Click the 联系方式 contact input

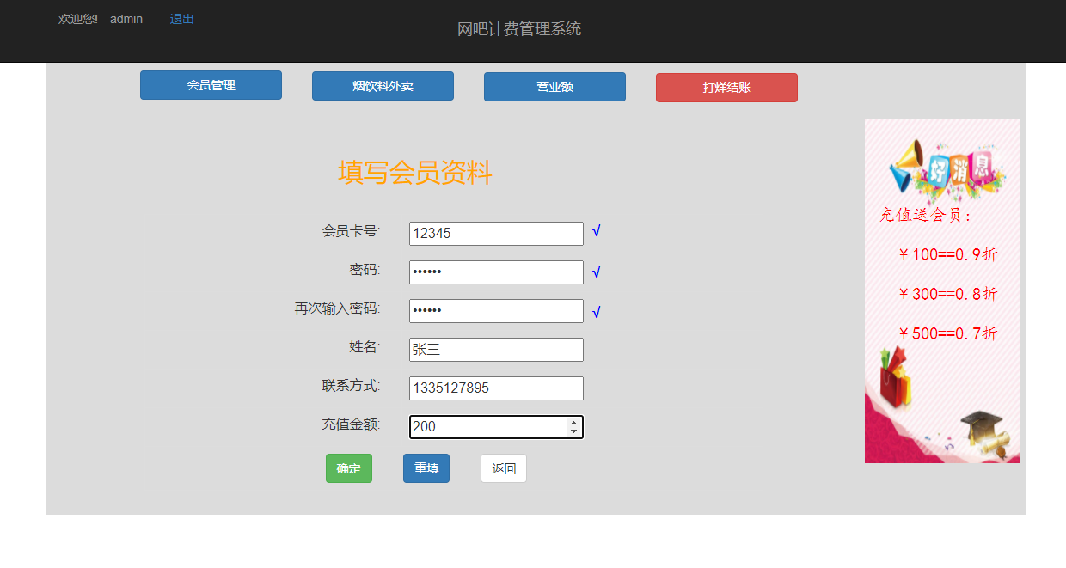pyautogui.click(x=496, y=388)
